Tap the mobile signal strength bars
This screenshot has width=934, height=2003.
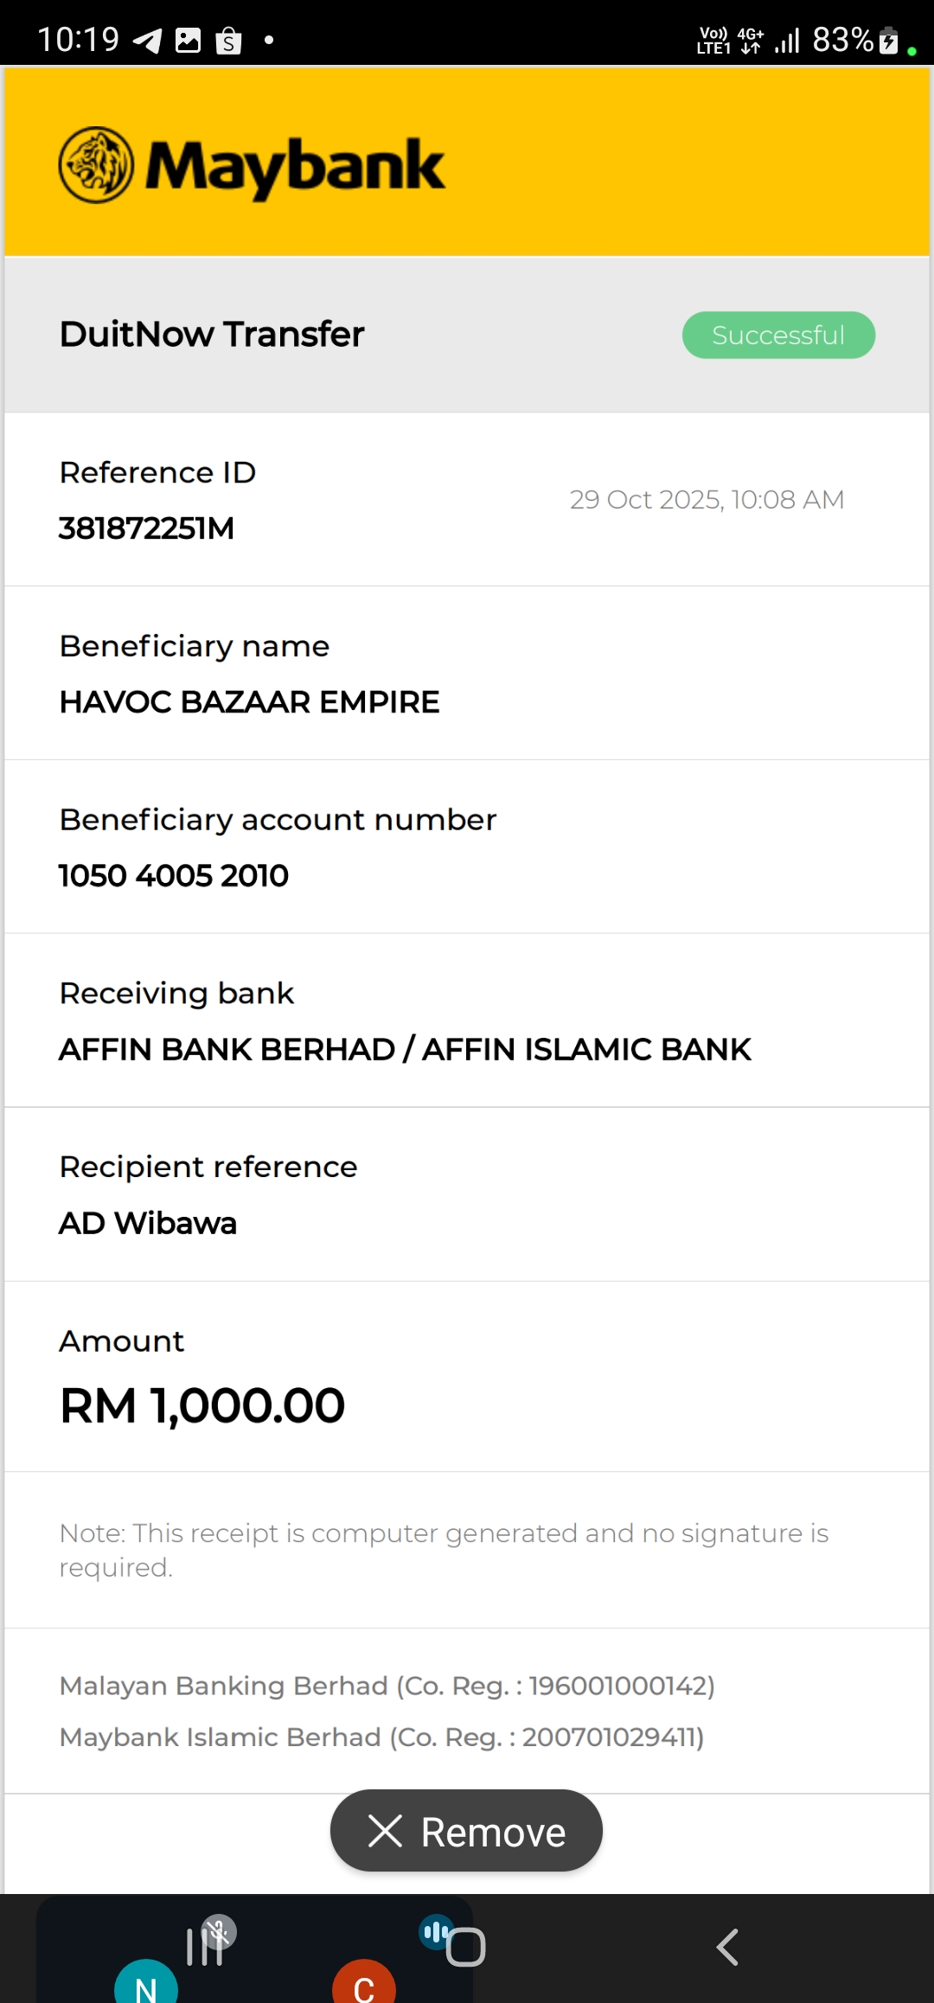pos(787,40)
